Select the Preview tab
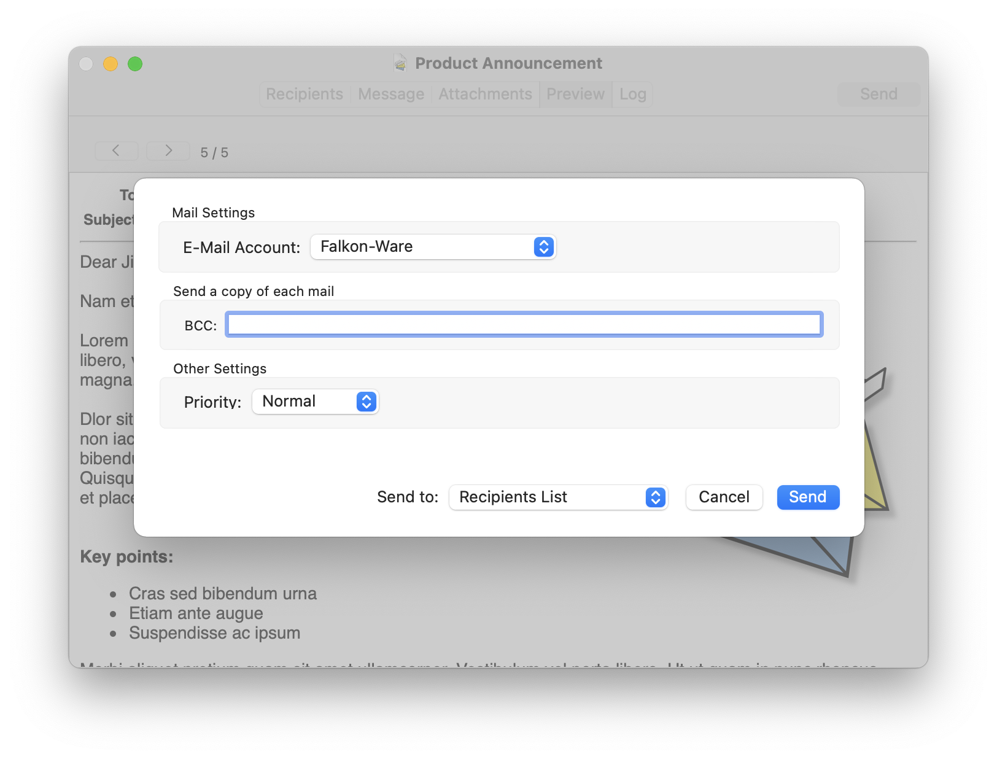The image size is (997, 759). click(x=575, y=94)
